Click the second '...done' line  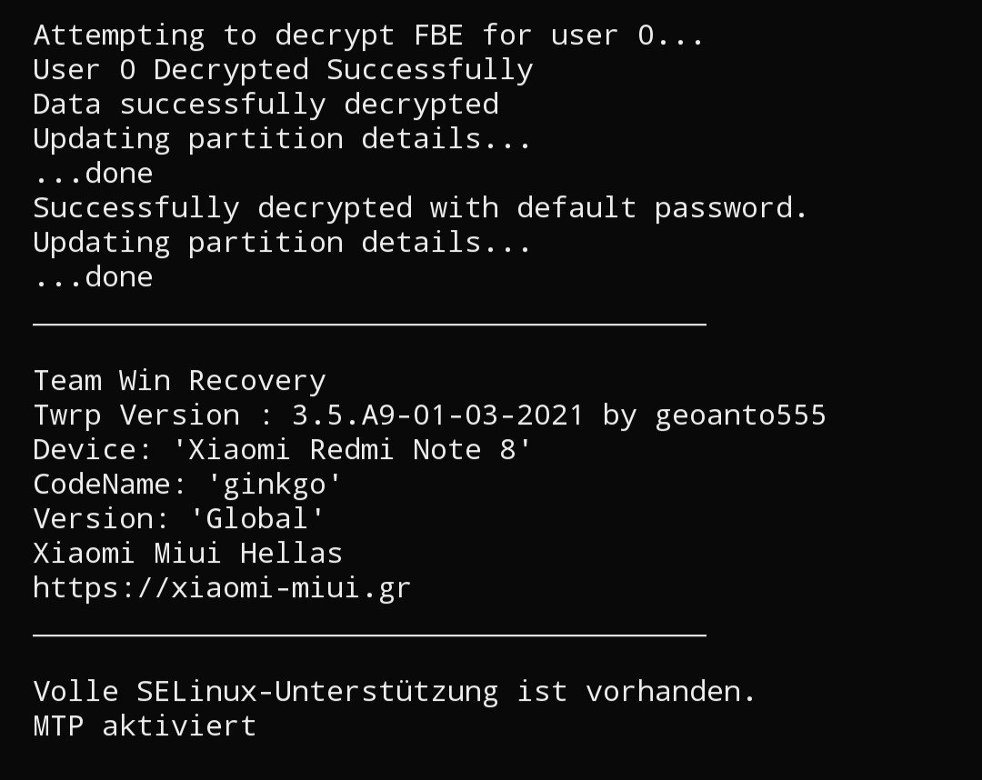click(94, 277)
